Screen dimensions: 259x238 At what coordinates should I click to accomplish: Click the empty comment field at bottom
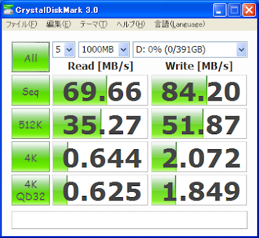[129, 220]
